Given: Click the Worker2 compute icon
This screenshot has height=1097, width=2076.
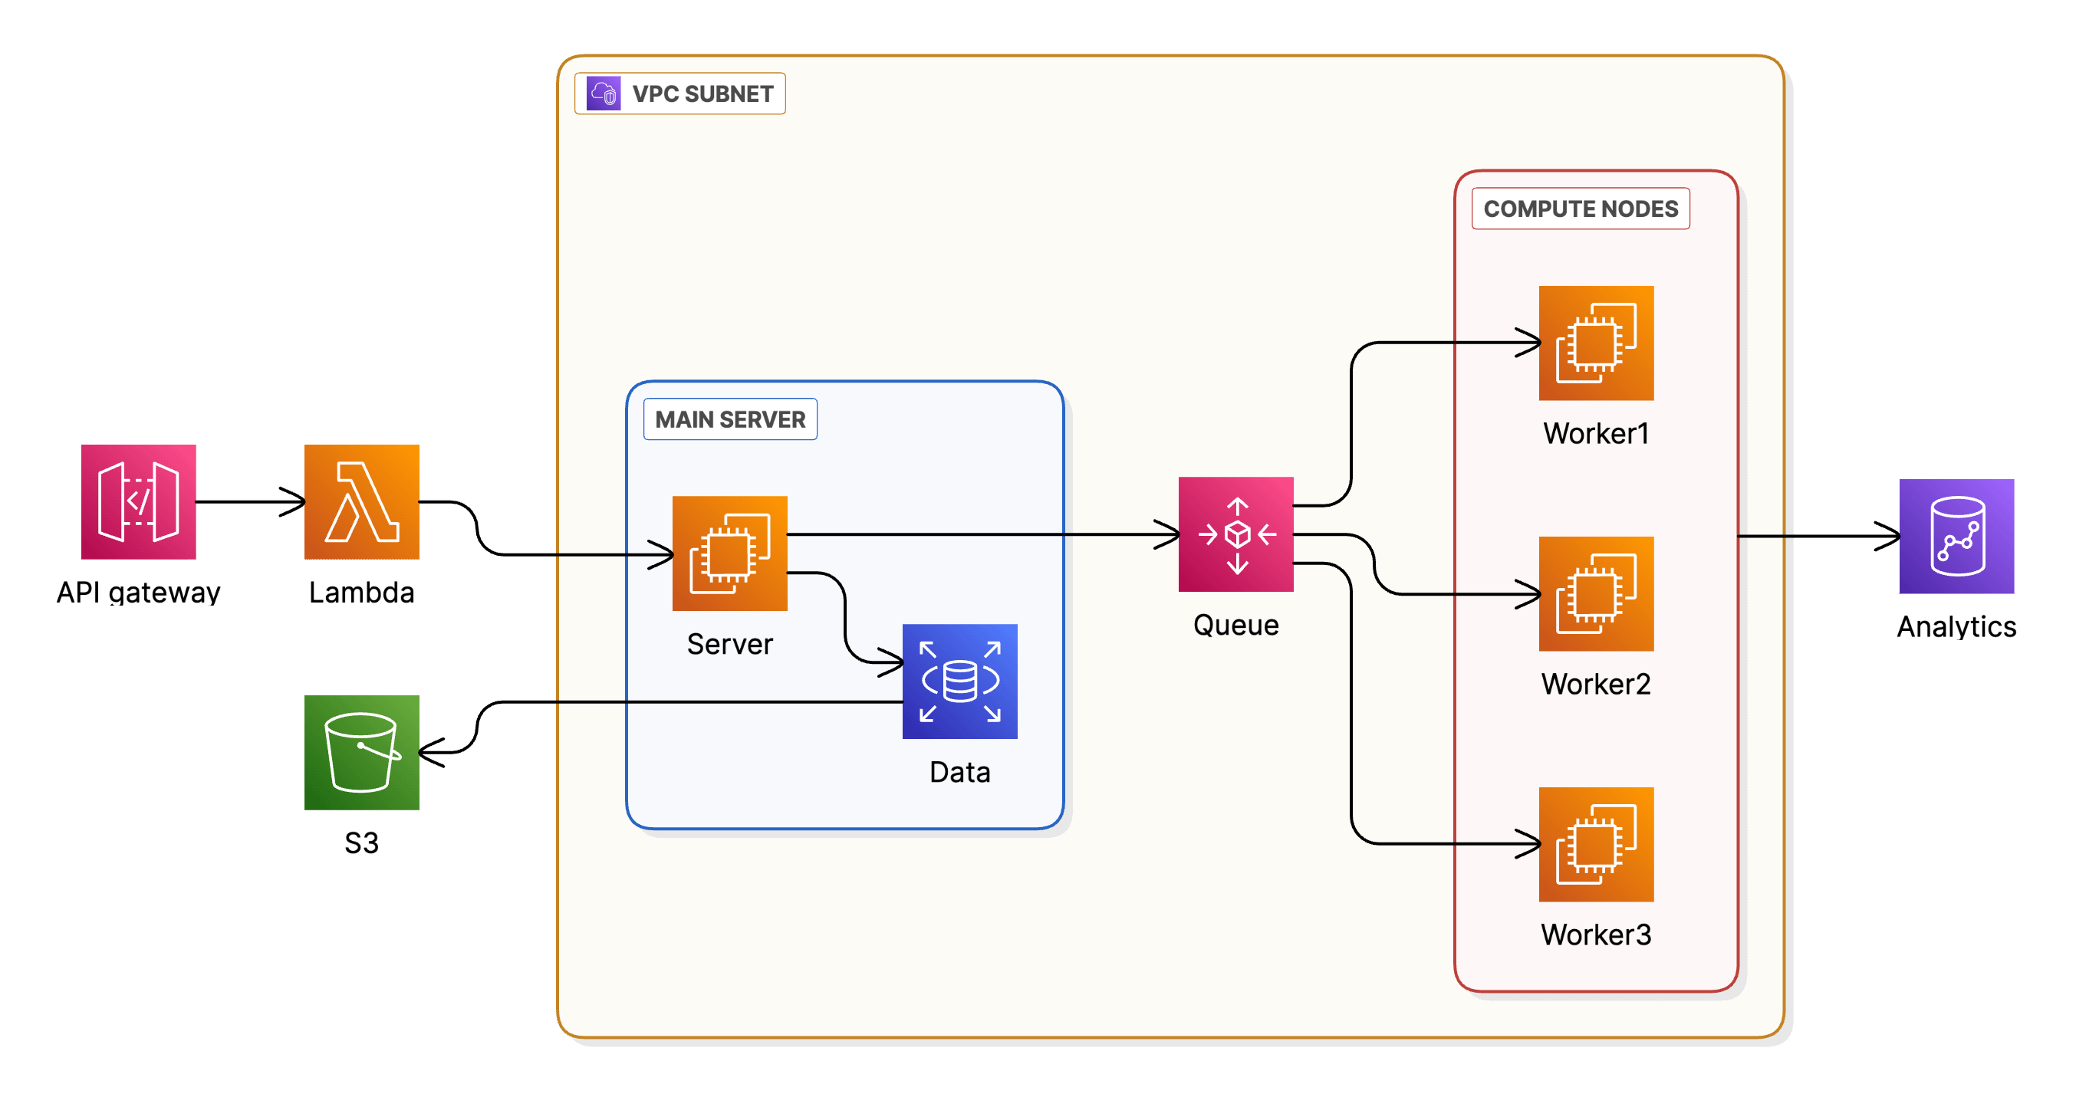Looking at the screenshot, I should (1597, 593).
